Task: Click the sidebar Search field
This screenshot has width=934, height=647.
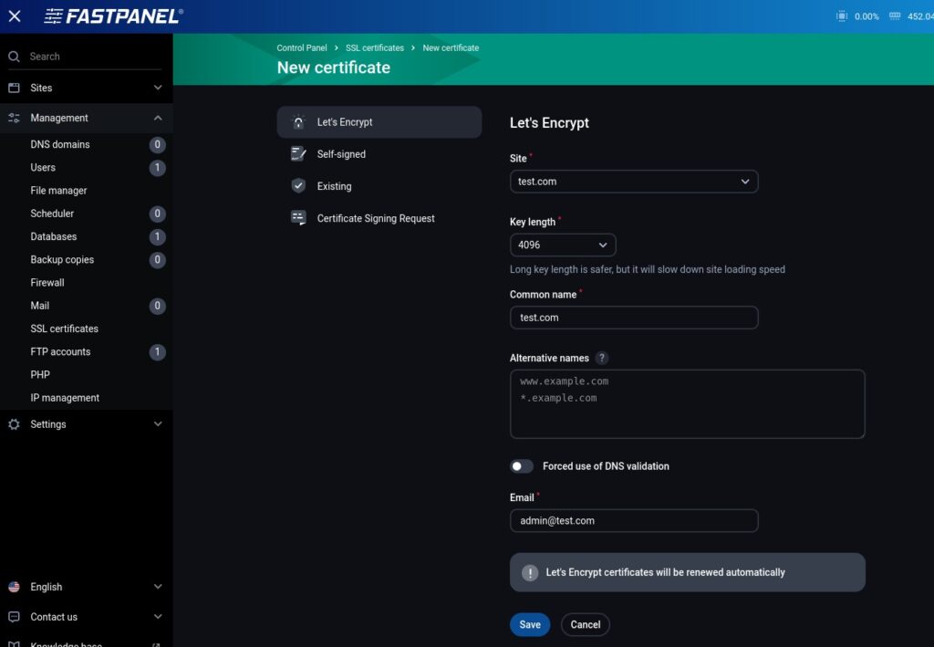Action: pyautogui.click(x=85, y=57)
